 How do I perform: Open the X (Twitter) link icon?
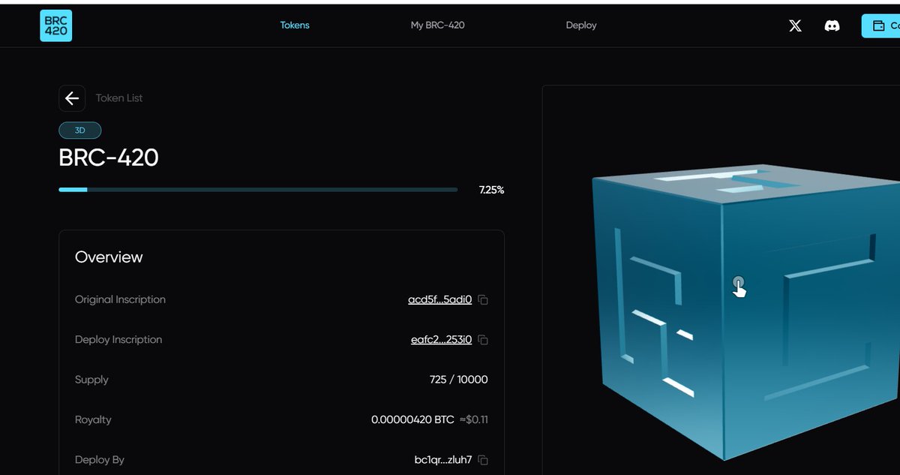pyautogui.click(x=796, y=26)
